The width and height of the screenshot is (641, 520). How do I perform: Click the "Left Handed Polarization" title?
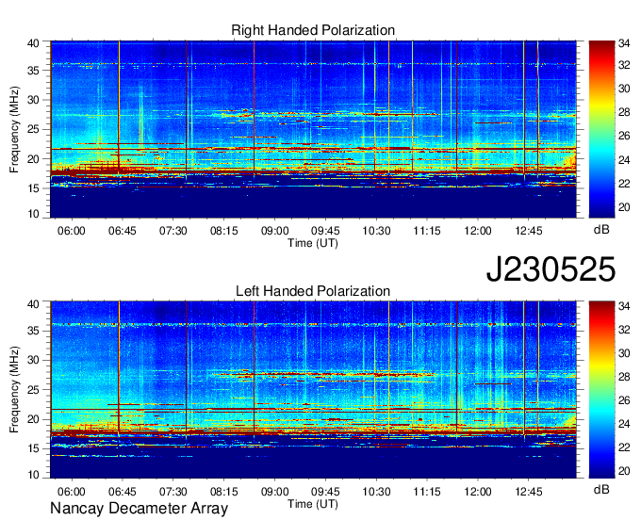pyautogui.click(x=313, y=291)
